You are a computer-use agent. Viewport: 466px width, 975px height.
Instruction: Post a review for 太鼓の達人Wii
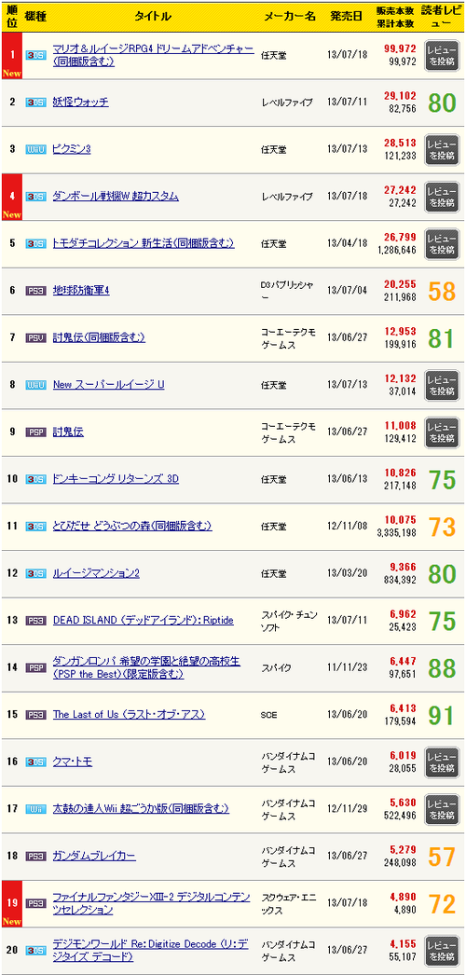pyautogui.click(x=442, y=810)
